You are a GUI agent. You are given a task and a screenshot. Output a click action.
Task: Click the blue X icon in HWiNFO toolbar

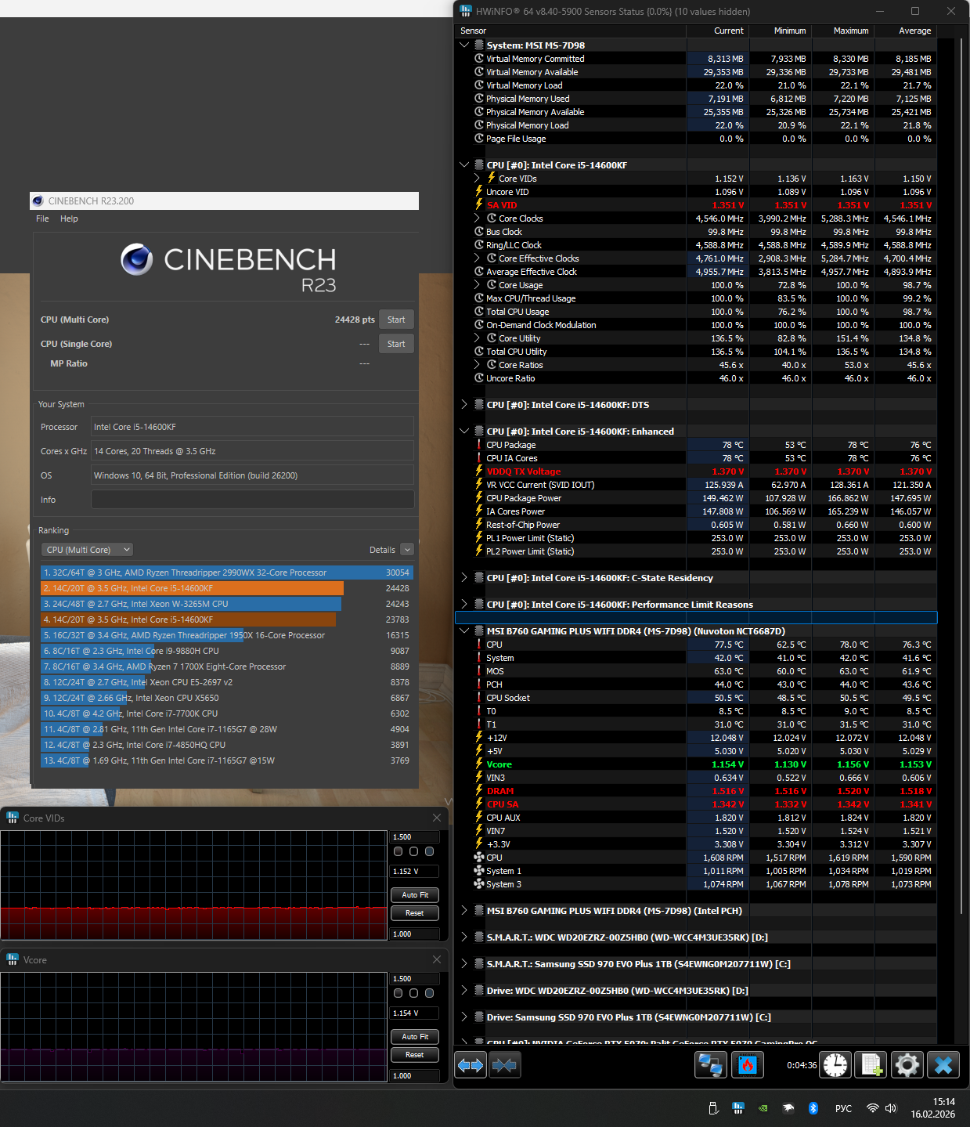[x=943, y=1065]
